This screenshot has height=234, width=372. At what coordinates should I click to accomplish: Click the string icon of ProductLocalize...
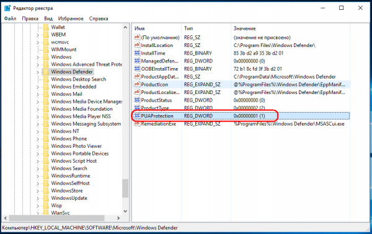click(137, 92)
